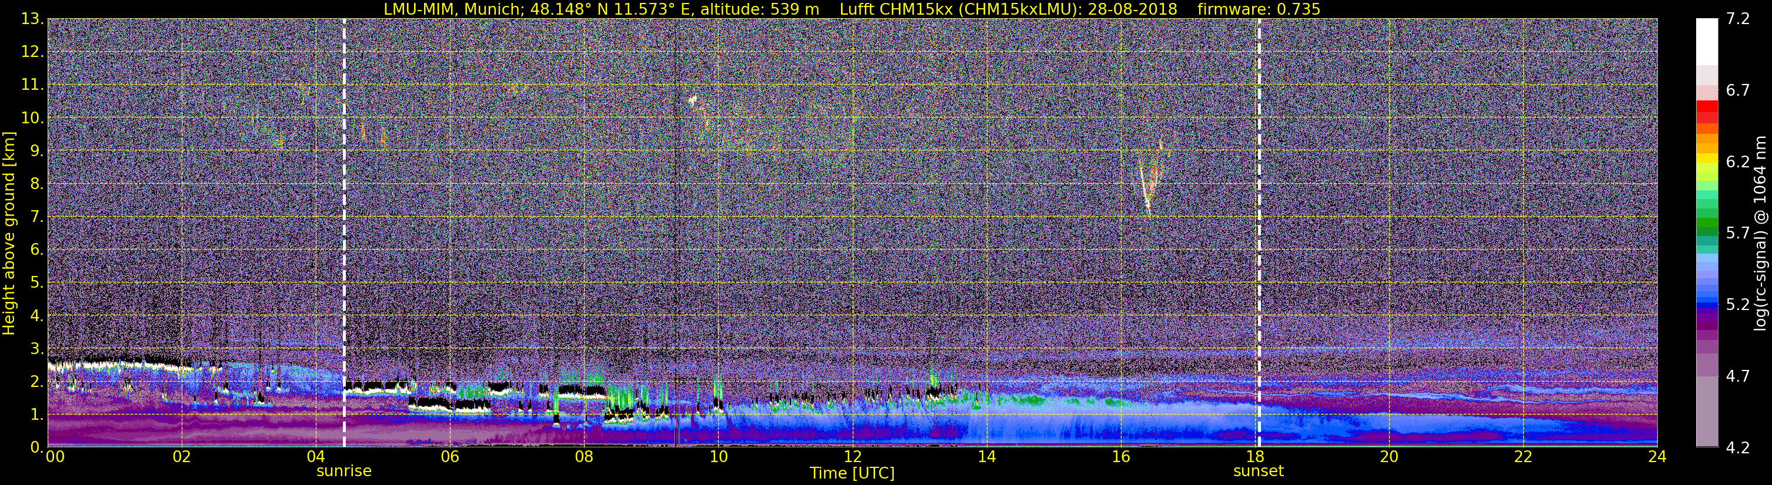1772x485 pixels.
Task: Click the x-axis tick label '00'
Action: (x=55, y=457)
